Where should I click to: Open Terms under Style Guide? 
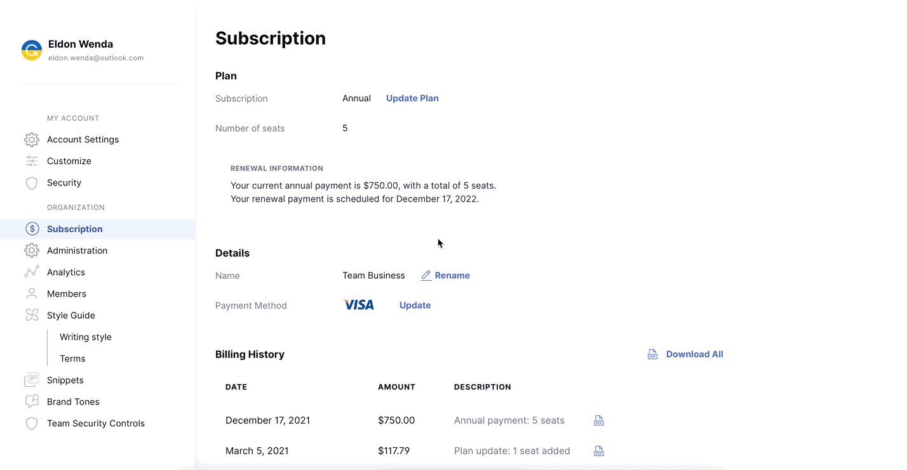pyautogui.click(x=72, y=359)
